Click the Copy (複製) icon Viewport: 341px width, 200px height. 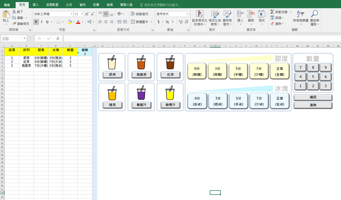tap(14, 18)
